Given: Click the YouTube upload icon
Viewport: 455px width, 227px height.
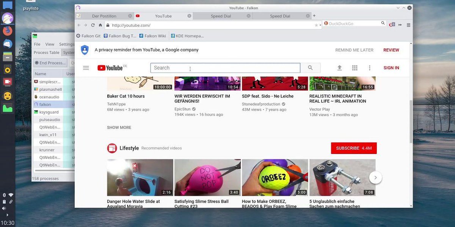Looking at the screenshot, I should 339,68.
